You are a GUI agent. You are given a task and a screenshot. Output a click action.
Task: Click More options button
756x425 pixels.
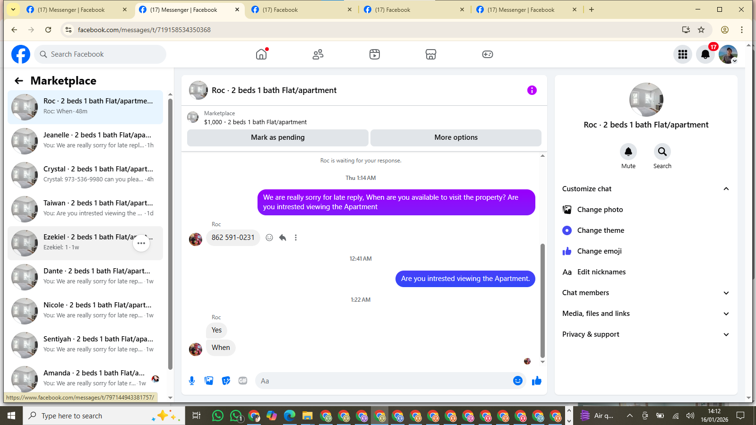pos(456,137)
